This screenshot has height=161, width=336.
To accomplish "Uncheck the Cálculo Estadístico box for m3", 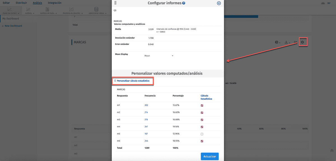I will coord(202,120).
